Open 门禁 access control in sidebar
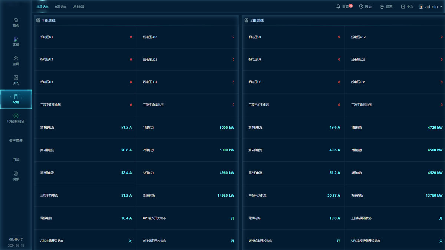 [x=16, y=160]
